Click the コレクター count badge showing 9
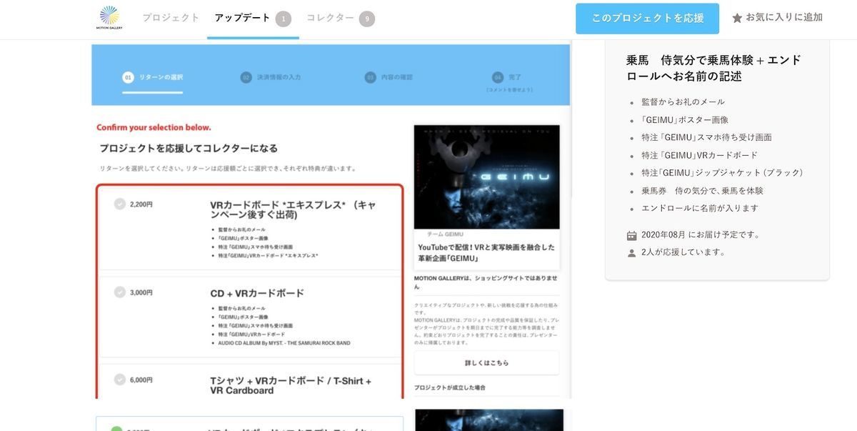Image resolution: width=857 pixels, height=431 pixels. click(367, 19)
